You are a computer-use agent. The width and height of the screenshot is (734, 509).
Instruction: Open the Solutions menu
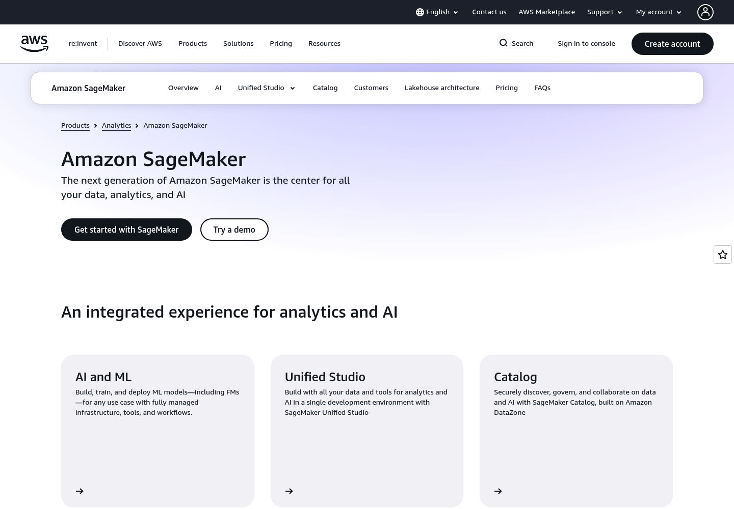[239, 44]
